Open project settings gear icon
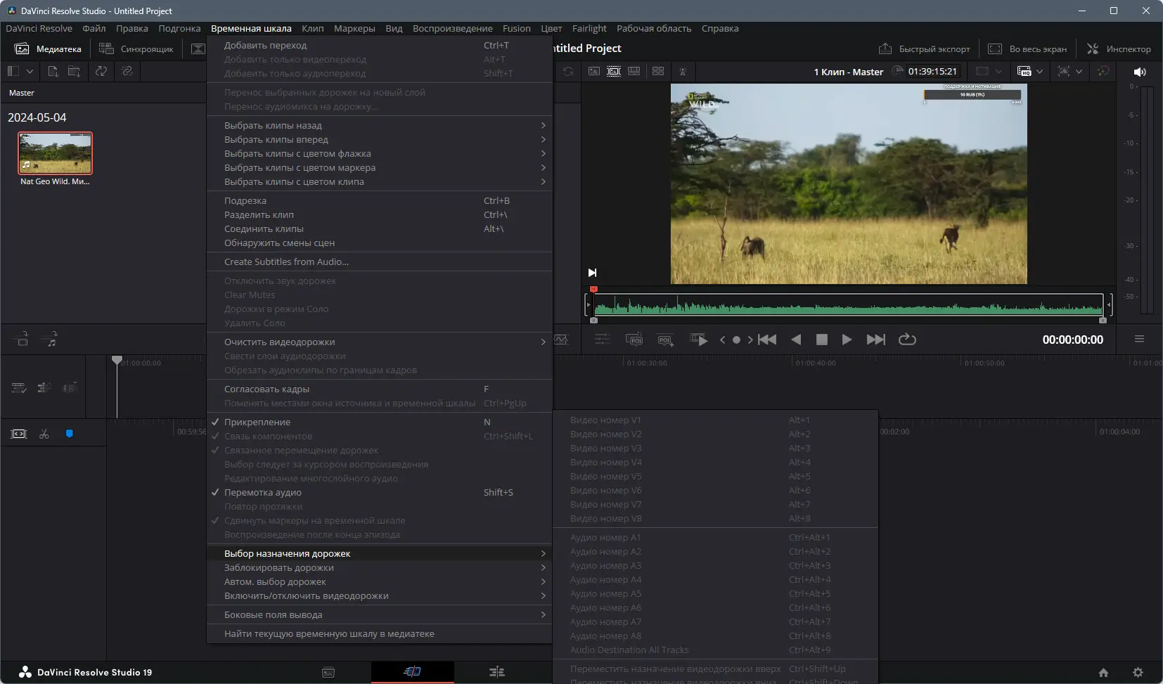 [x=1138, y=672]
